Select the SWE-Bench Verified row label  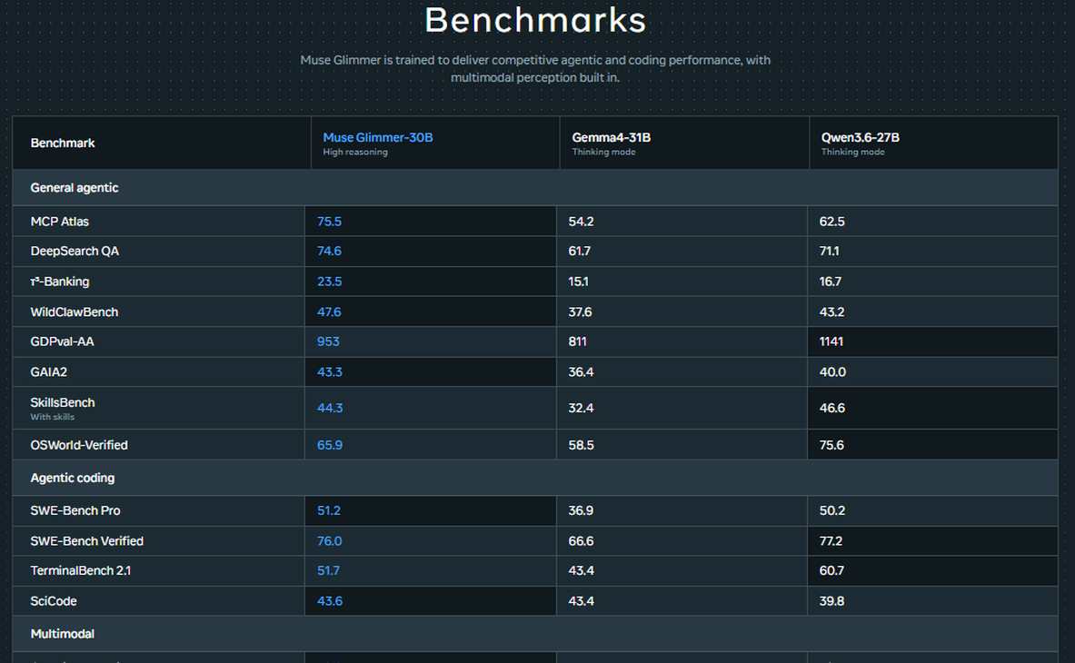(x=87, y=540)
